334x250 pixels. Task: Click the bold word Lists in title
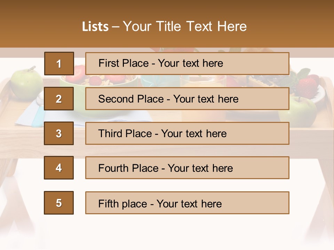coord(95,27)
